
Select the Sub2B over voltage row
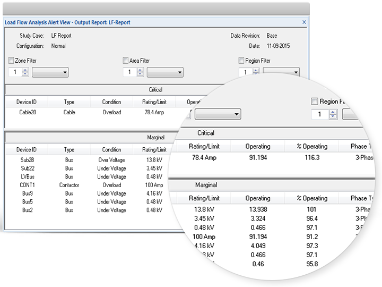[x=27, y=160]
